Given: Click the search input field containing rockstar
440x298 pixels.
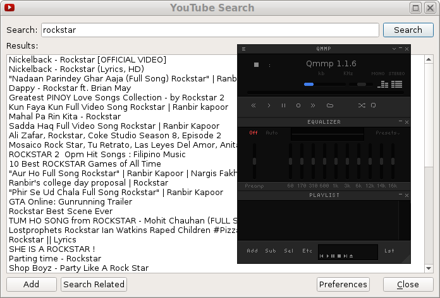Looking at the screenshot, I should pos(210,30).
